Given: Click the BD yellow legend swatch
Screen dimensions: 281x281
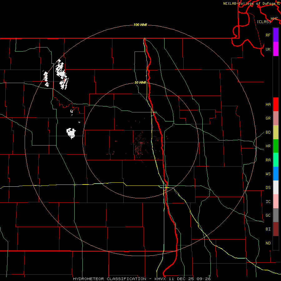Looking at the screenshot, I should 276,132.
